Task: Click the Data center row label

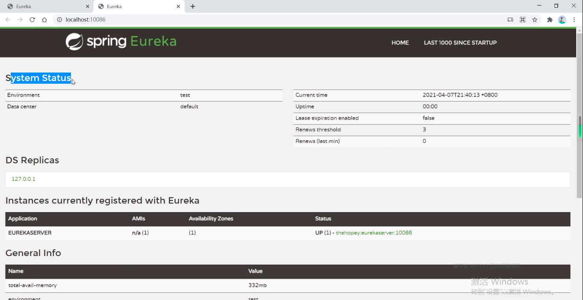Action: [22, 107]
